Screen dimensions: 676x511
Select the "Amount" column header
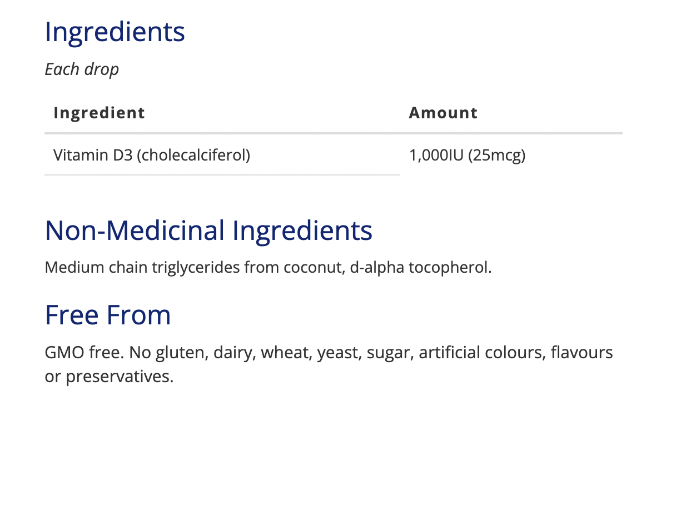point(443,113)
